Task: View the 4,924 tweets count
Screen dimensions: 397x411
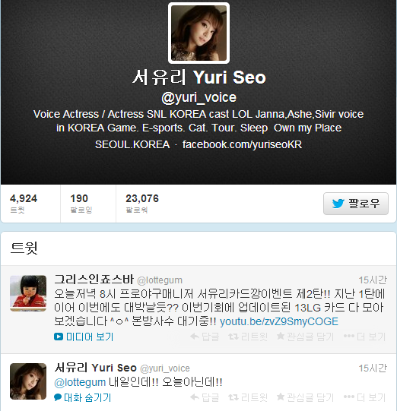Action: coord(24,204)
